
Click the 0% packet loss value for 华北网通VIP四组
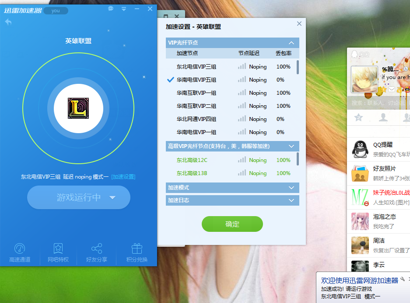pyautogui.click(x=280, y=119)
